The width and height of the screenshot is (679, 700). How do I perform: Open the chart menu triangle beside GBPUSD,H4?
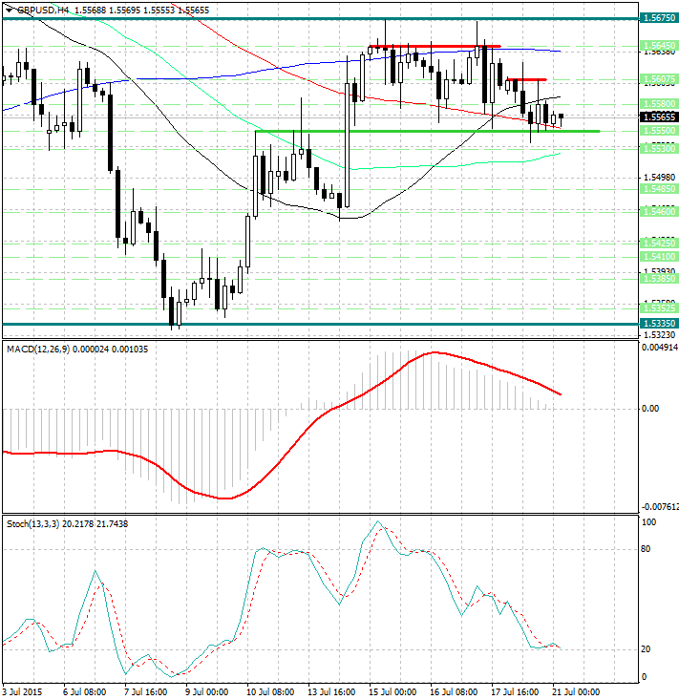coord(9,10)
